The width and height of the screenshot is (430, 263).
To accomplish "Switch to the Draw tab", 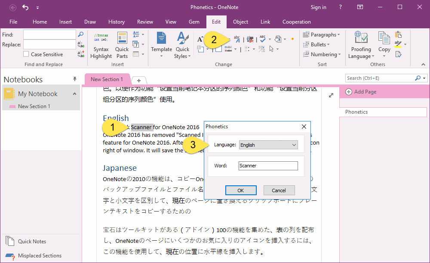I will [90, 22].
